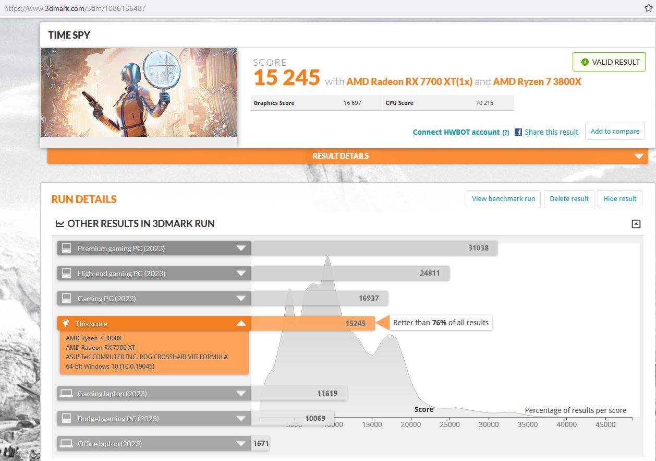Image resolution: width=656 pixels, height=461 pixels.
Task: Click the desktop icon on Premium gaming PC row
Action: click(66, 248)
